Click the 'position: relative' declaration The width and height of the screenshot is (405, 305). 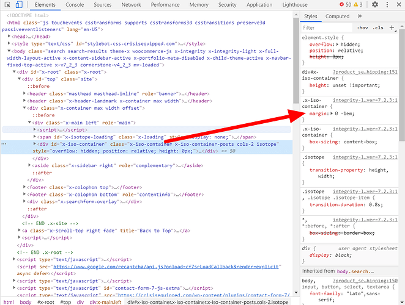336,51
